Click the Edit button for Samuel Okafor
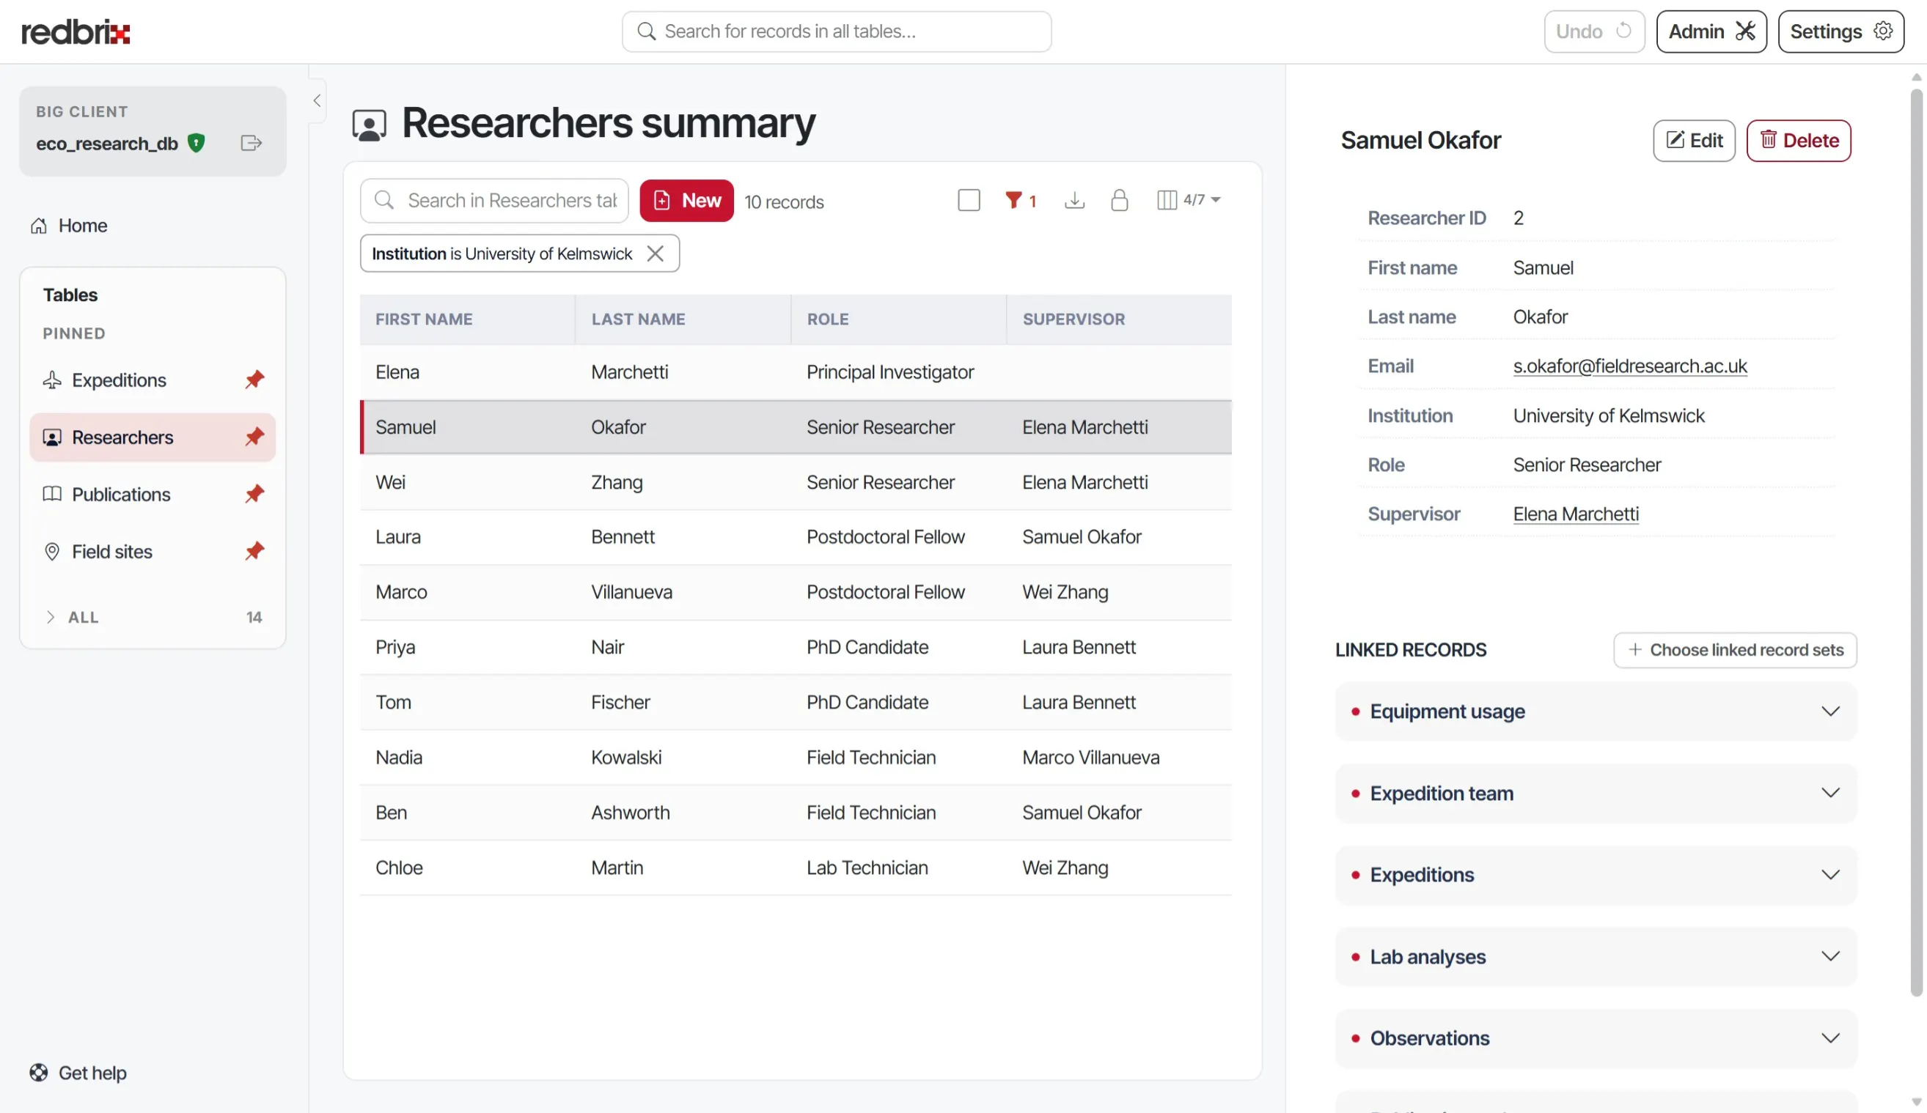Screen dimensions: 1927x1113 click(x=1694, y=141)
